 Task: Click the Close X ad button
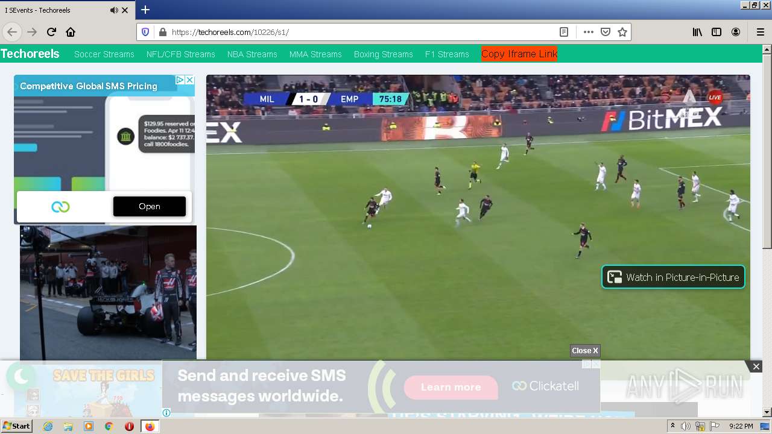click(x=585, y=351)
